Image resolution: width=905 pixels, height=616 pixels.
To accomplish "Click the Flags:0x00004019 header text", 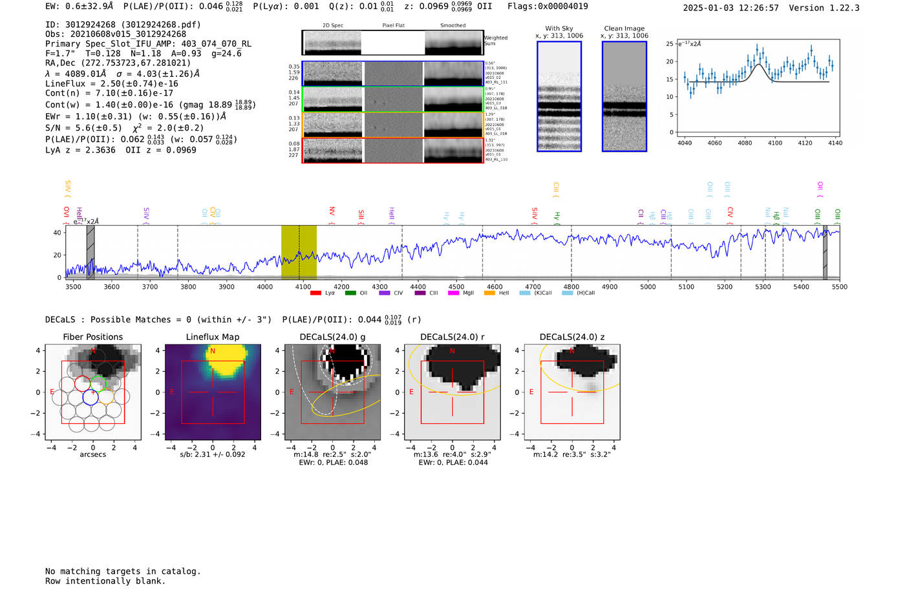I will click(548, 6).
